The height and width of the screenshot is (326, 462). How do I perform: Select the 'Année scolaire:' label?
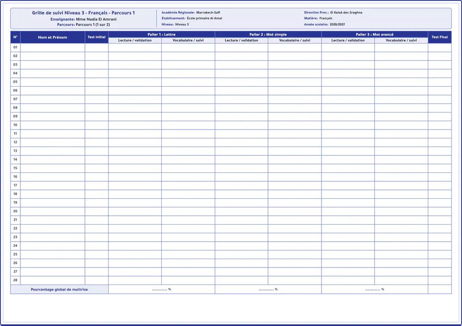point(316,24)
